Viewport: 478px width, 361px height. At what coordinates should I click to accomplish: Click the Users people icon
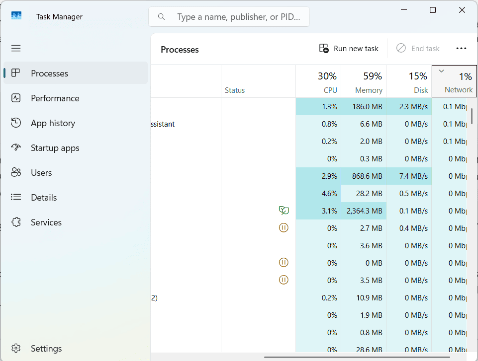point(16,172)
